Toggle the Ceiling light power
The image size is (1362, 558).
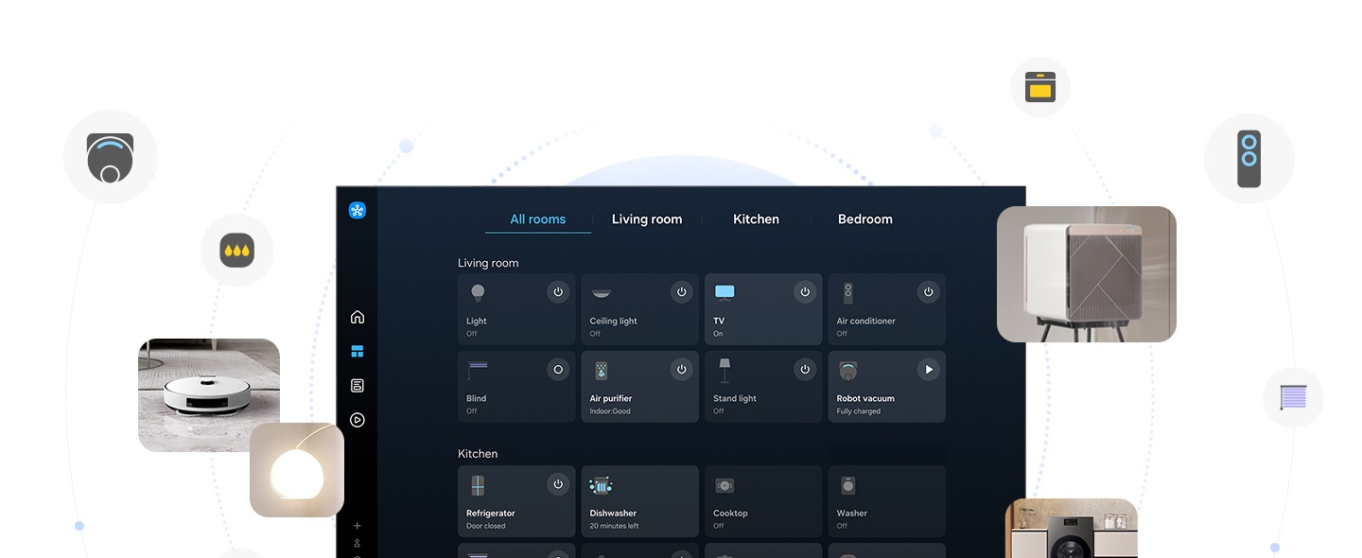point(681,292)
